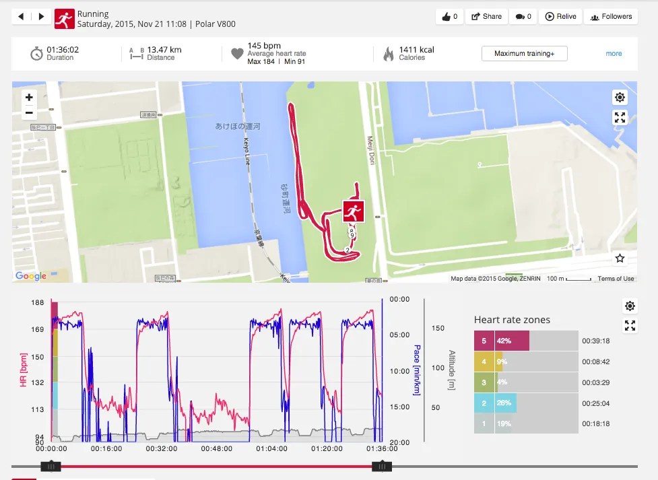Image resolution: width=658 pixels, height=480 pixels.
Task: Open the Followers list
Action: point(611,17)
